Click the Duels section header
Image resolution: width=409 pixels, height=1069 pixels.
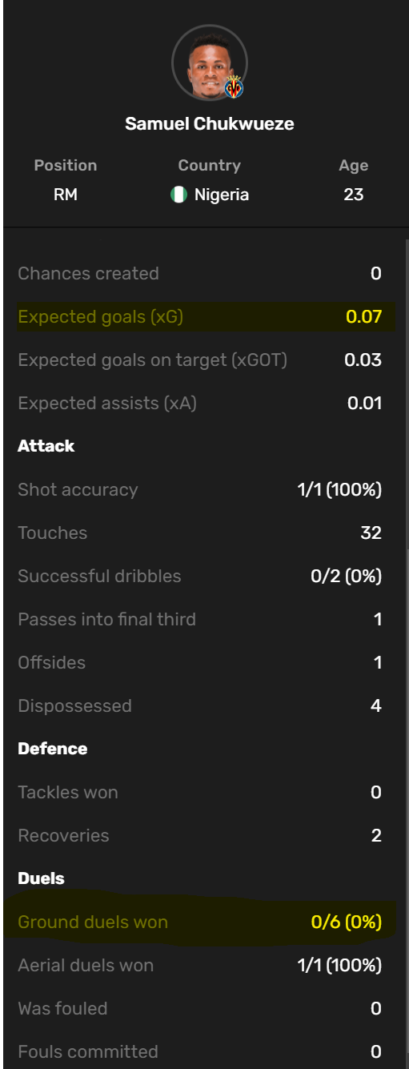tap(41, 879)
